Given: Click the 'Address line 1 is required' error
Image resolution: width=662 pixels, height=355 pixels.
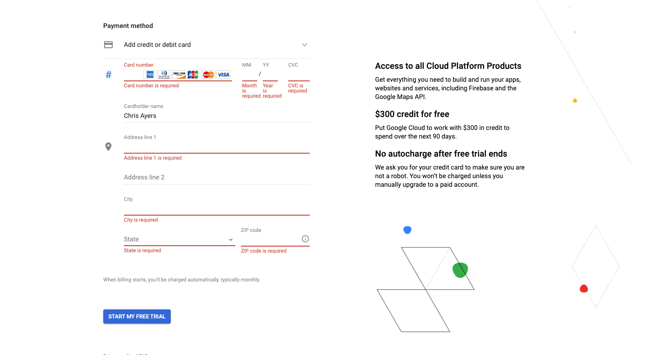Looking at the screenshot, I should pos(153,158).
